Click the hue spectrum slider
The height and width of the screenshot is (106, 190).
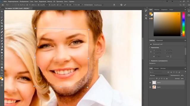(x=183, y=24)
